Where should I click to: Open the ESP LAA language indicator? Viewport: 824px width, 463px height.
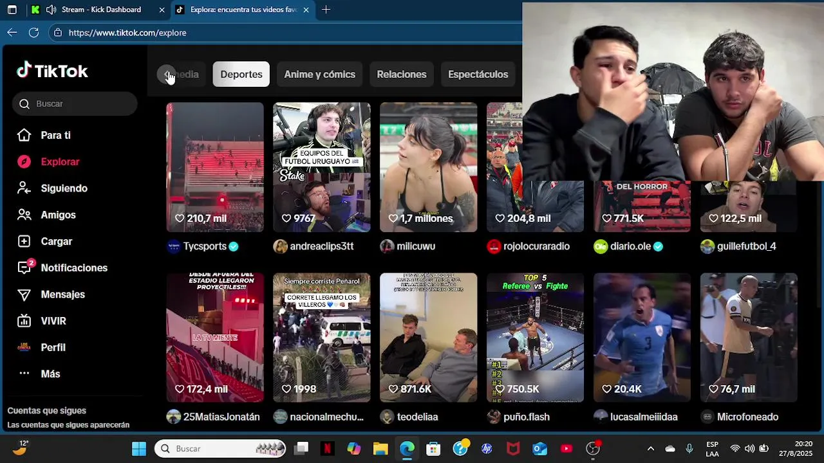point(712,448)
